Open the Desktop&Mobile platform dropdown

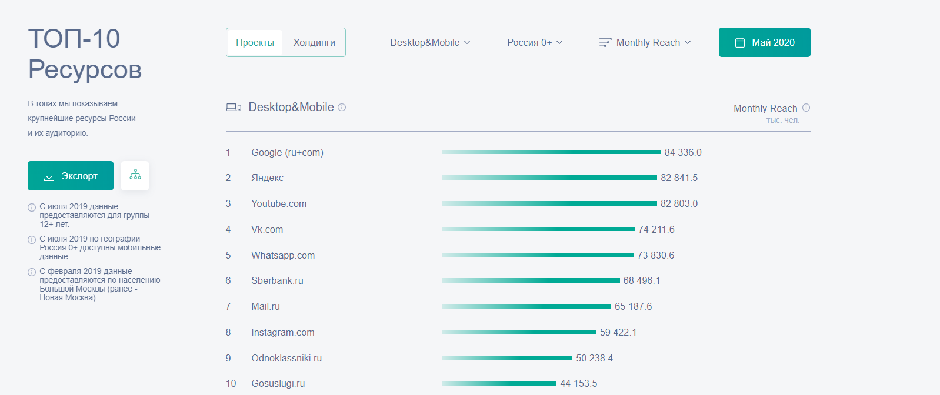pos(430,42)
